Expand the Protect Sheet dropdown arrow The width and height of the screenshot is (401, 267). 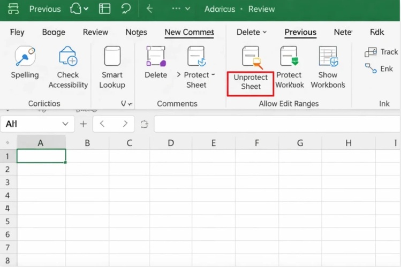click(x=213, y=74)
